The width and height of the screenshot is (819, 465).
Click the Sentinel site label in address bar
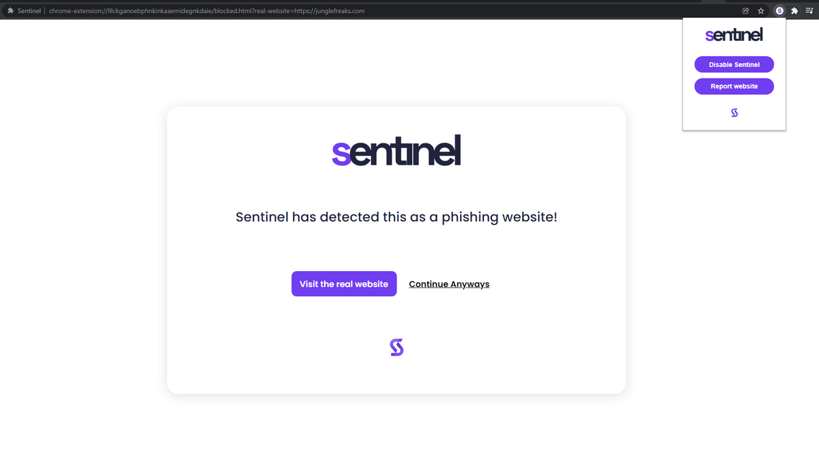29,11
